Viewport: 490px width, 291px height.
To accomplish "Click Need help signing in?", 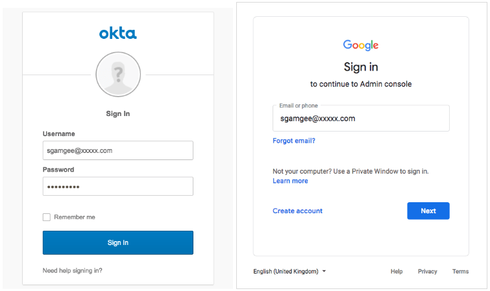I will (72, 271).
